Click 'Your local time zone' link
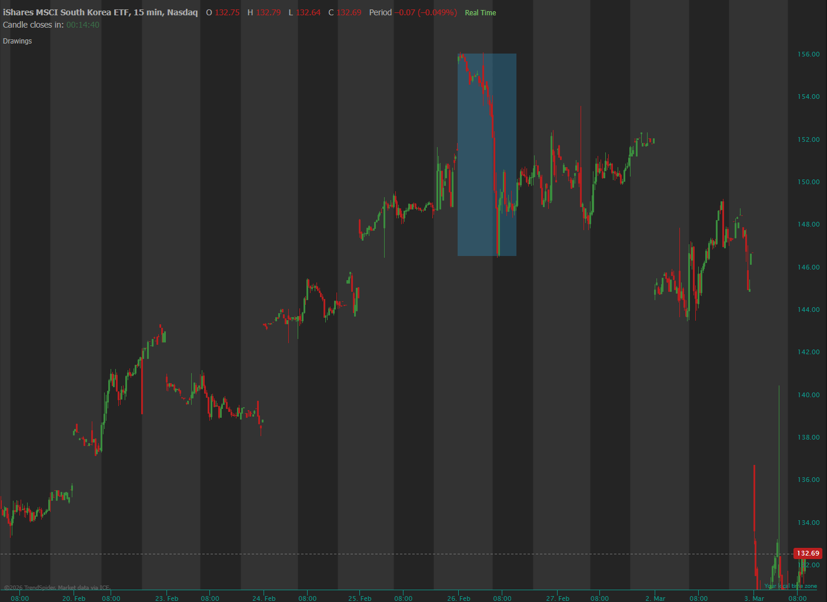827x602 pixels. (791, 586)
